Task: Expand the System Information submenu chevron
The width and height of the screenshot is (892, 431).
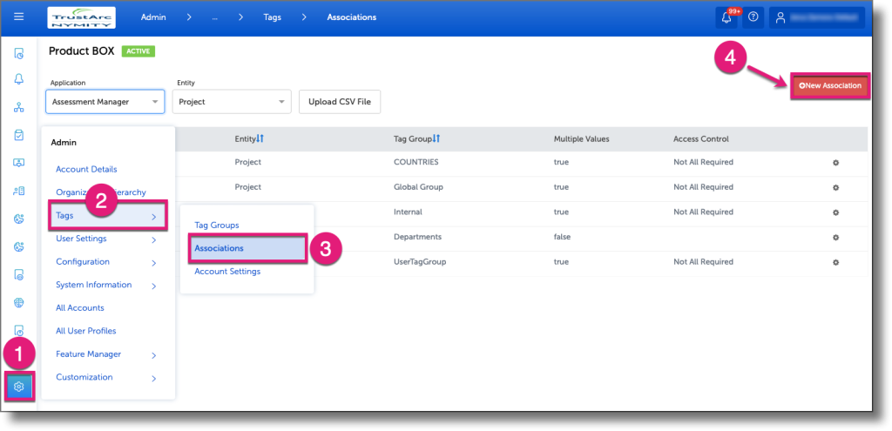Action: 153,286
